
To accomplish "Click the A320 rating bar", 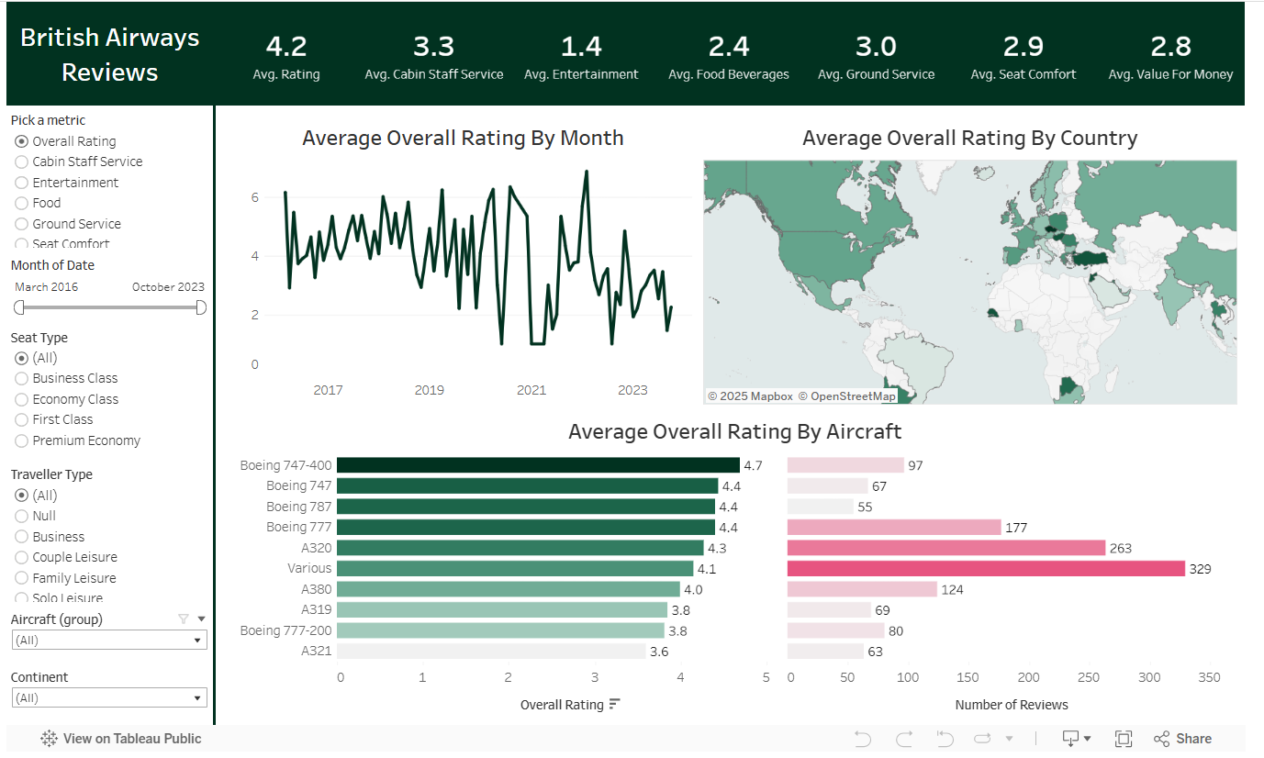I will (x=520, y=548).
